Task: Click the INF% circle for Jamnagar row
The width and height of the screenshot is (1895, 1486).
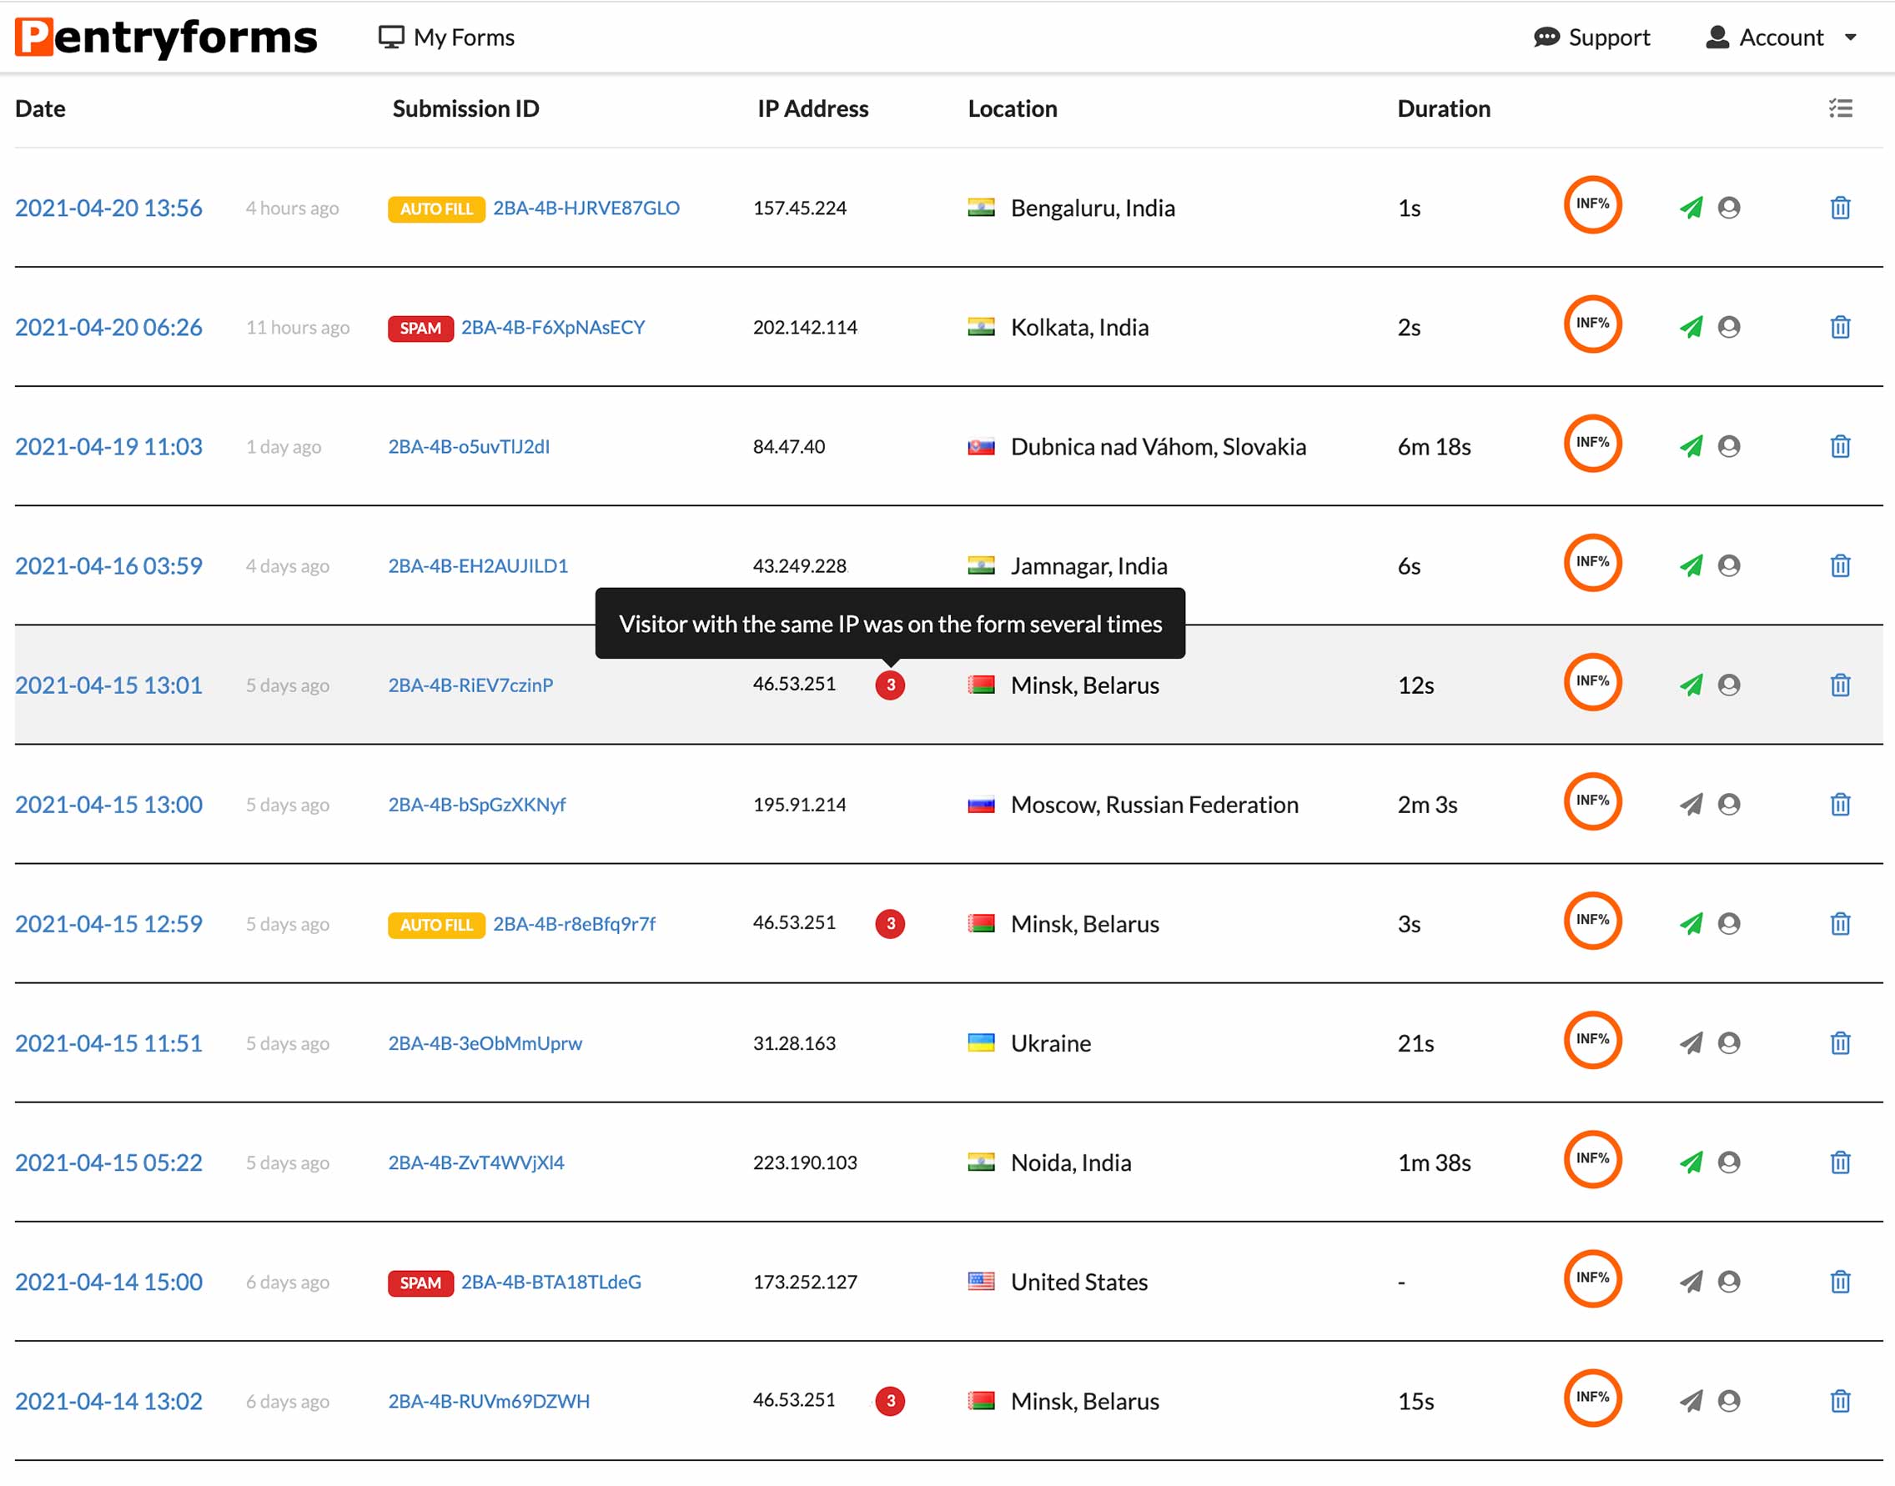Action: [x=1592, y=563]
